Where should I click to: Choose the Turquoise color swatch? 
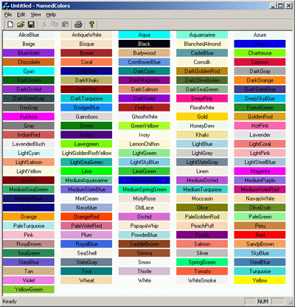pyautogui.click(x=260, y=272)
